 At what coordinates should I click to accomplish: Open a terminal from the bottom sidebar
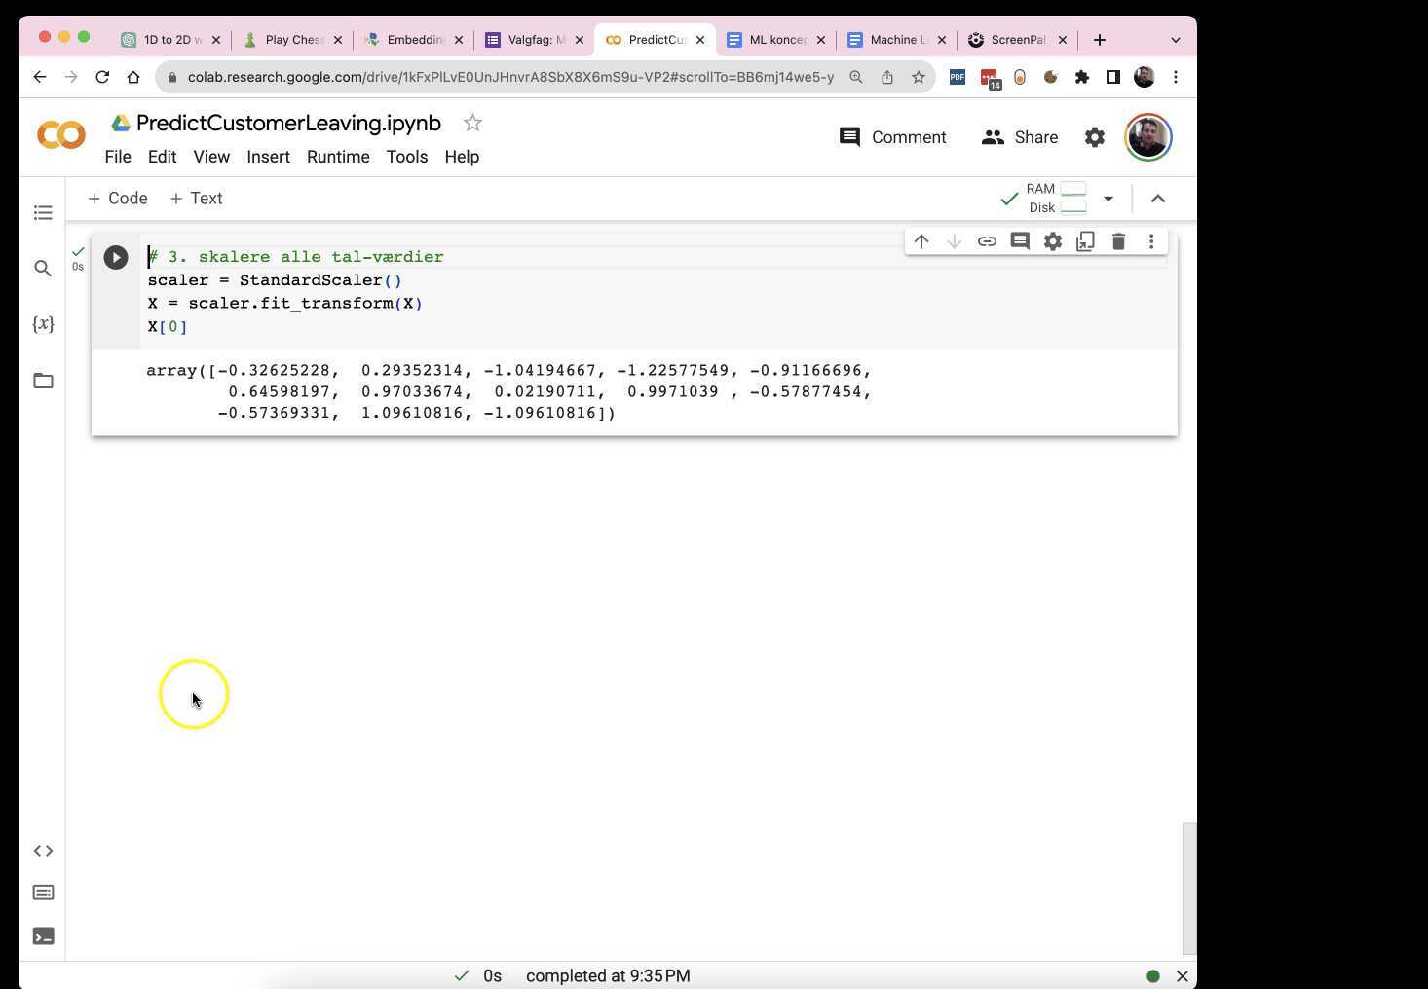point(43,935)
